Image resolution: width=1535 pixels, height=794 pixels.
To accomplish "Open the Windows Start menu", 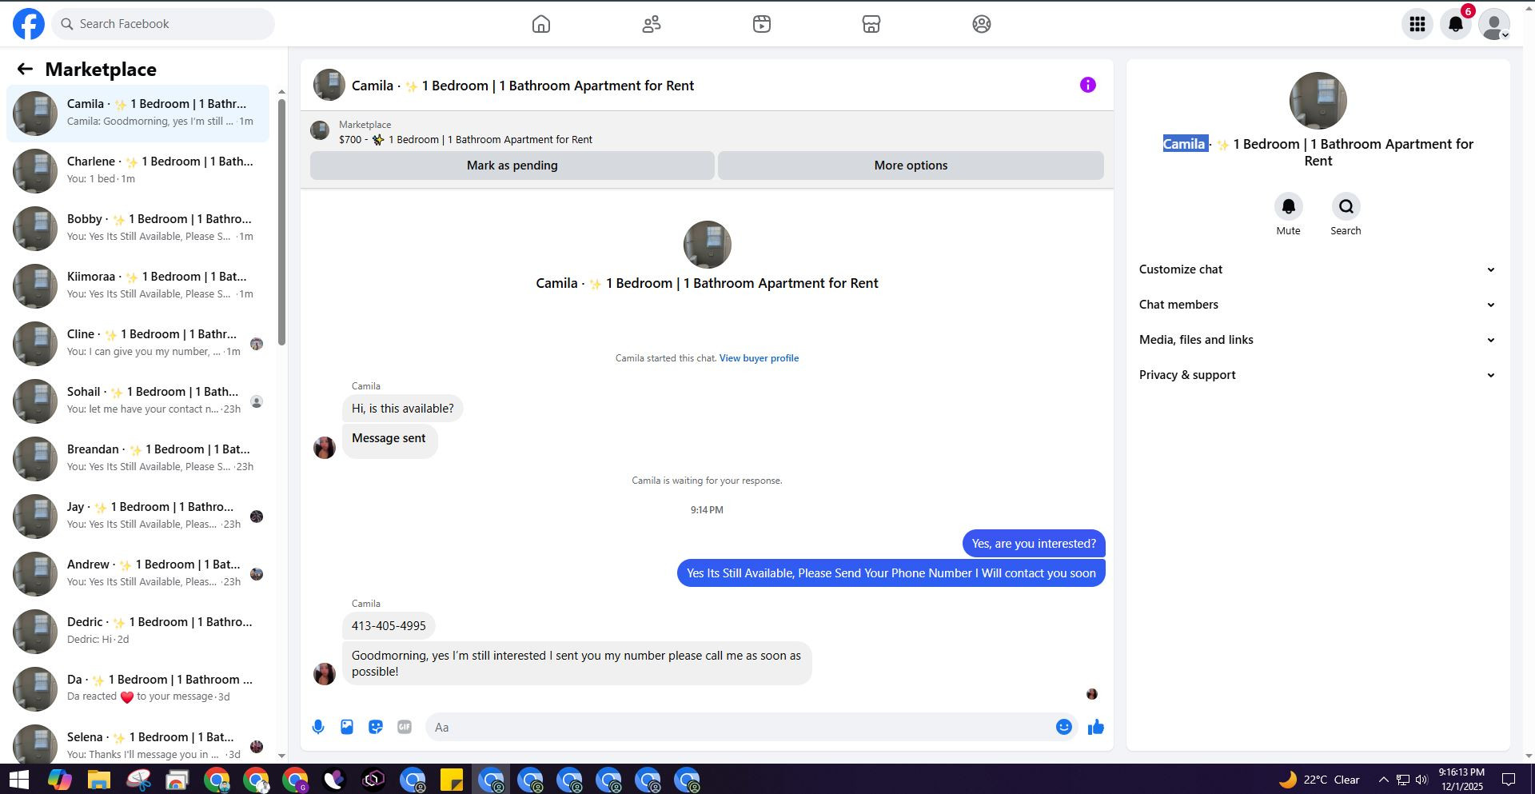I will [x=18, y=780].
